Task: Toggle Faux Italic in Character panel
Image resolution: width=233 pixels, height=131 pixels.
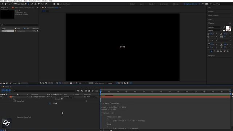Action: pos(214,51)
